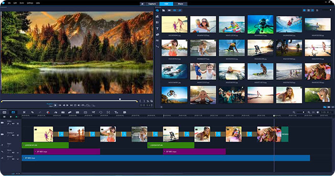Undo the last action
Image resolution: width=335 pixels, height=176 pixels.
(32, 112)
